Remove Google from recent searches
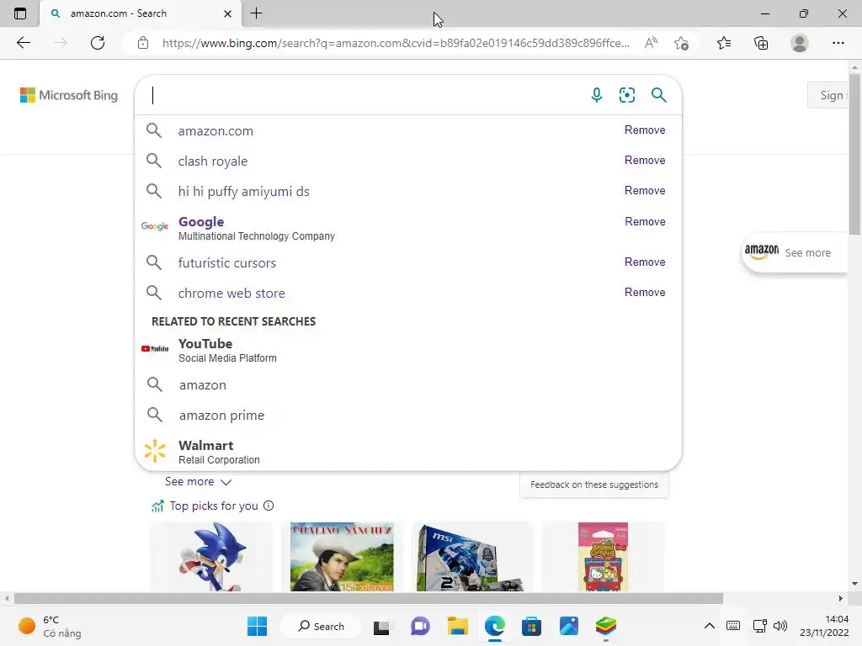The height and width of the screenshot is (646, 862). (x=645, y=222)
